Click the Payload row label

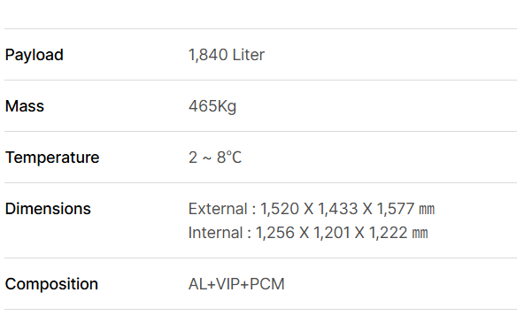pos(35,55)
